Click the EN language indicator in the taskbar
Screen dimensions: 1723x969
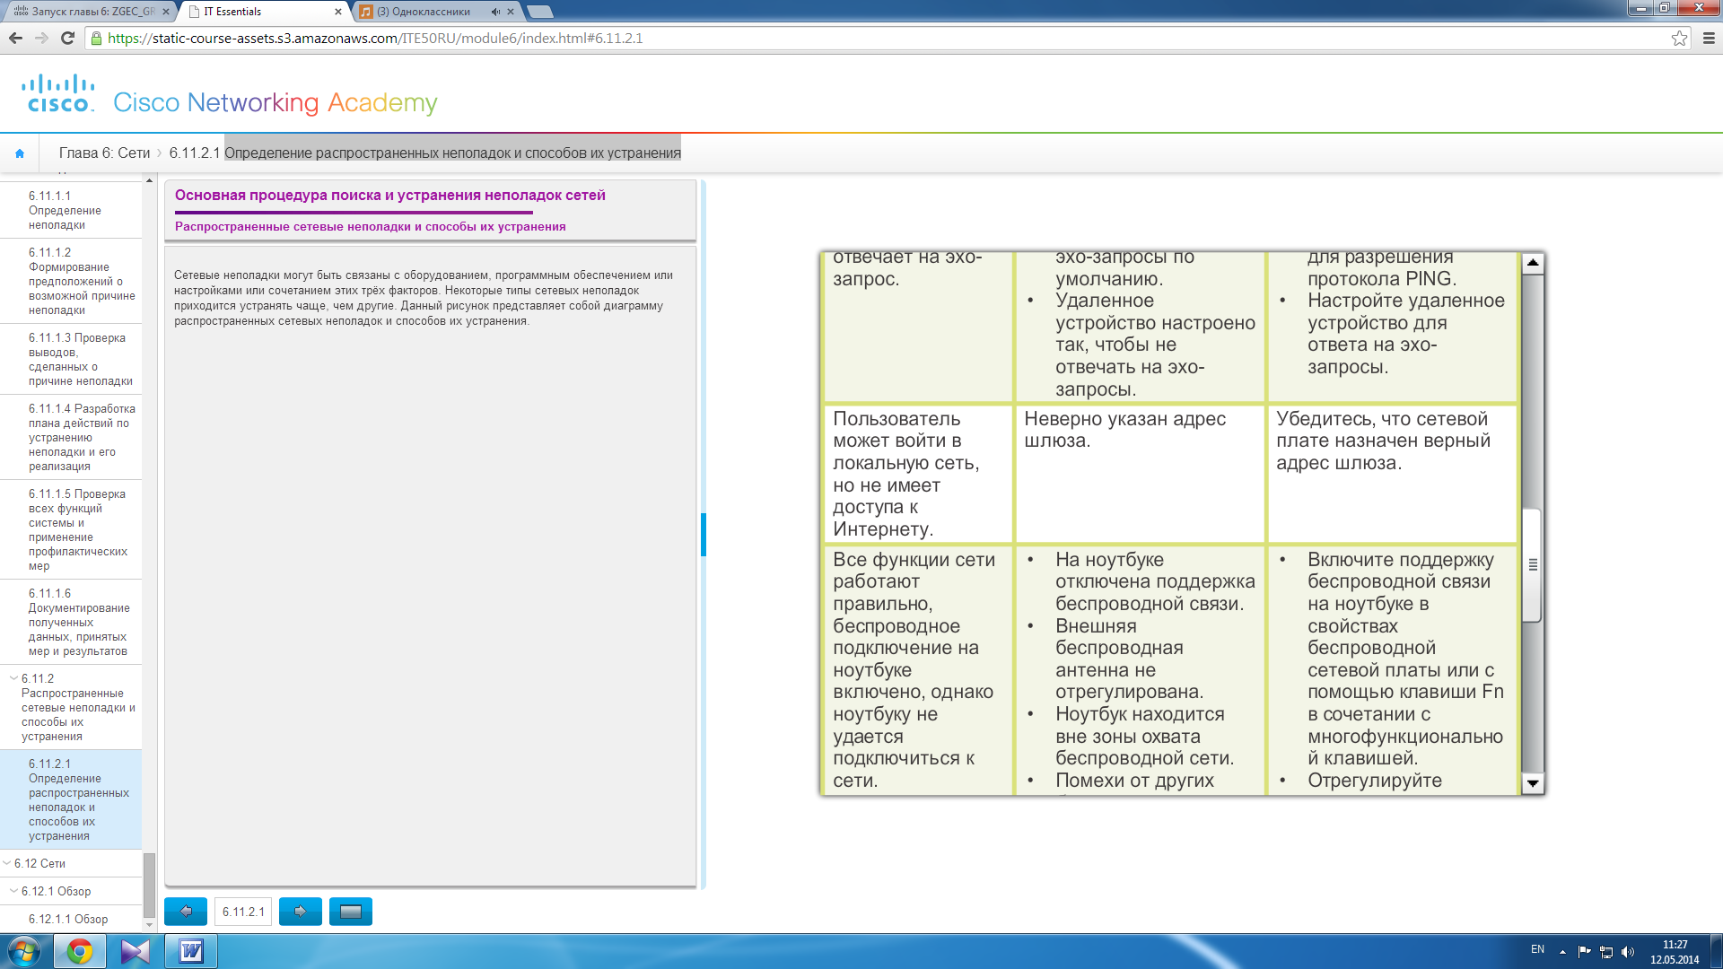click(x=1537, y=949)
